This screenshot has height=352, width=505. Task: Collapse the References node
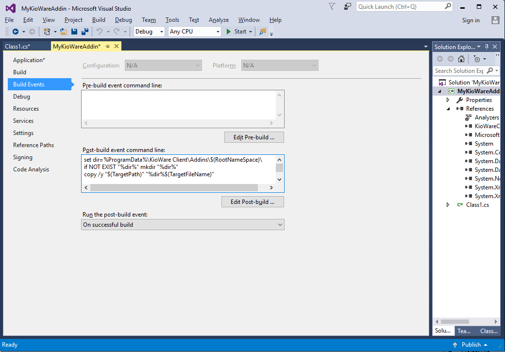(x=448, y=109)
